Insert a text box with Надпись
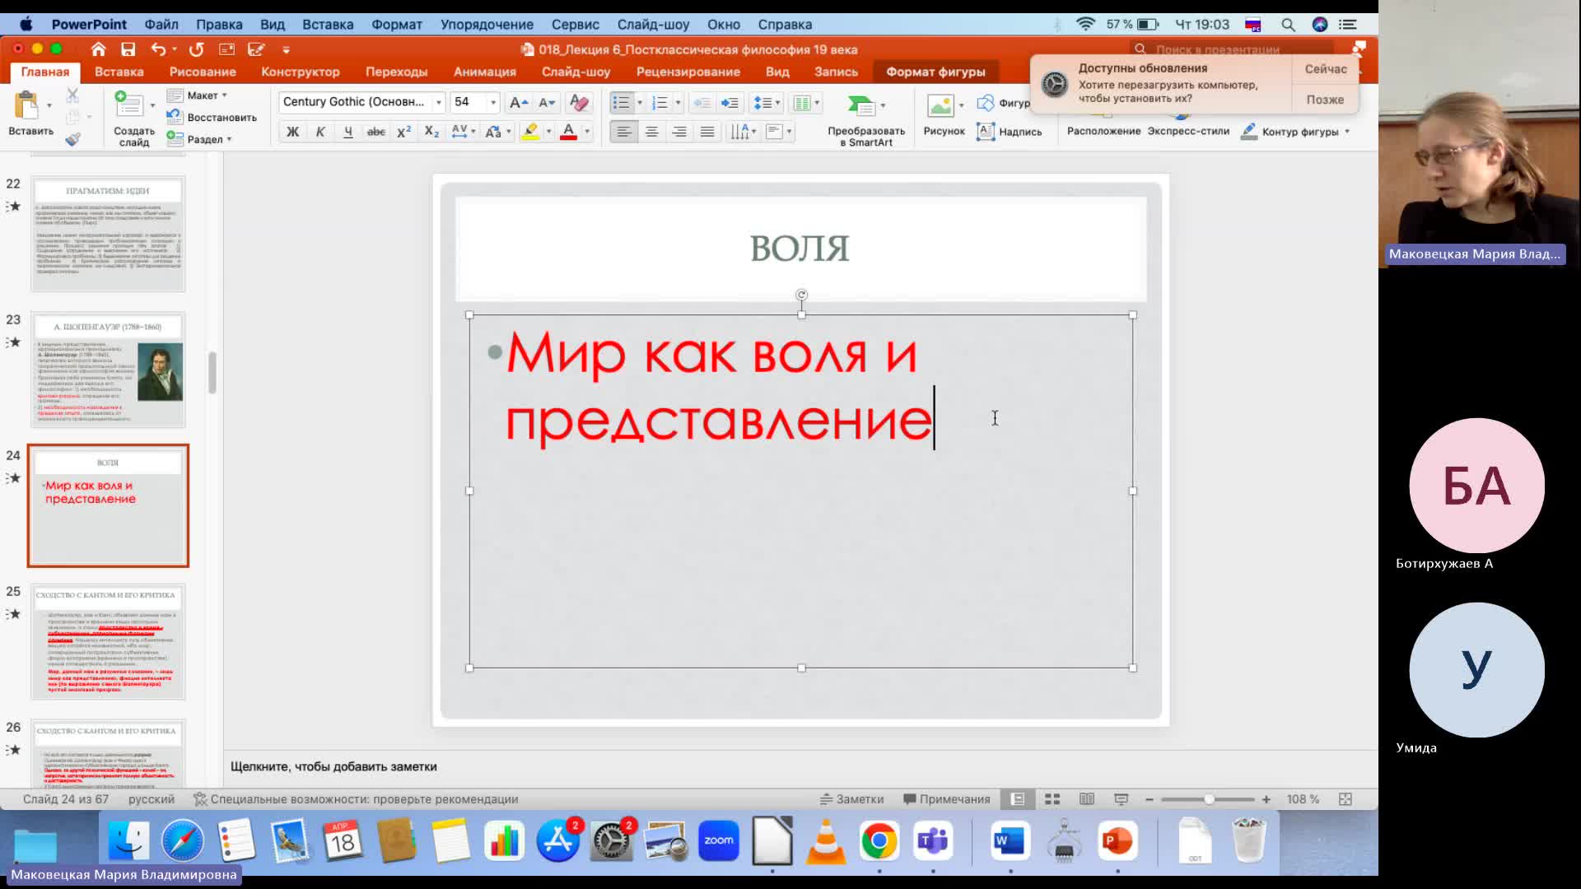 [1009, 132]
